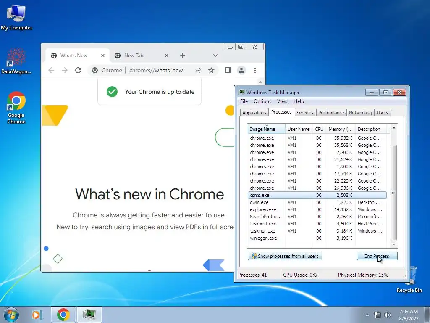Toggle the Chrome side panel

[228, 71]
